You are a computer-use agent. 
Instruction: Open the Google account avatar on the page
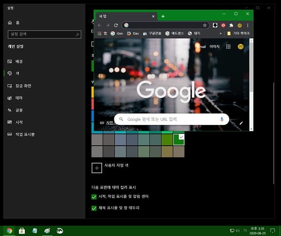click(241, 46)
